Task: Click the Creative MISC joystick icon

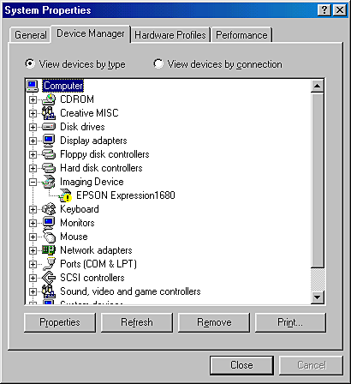Action: (x=49, y=113)
